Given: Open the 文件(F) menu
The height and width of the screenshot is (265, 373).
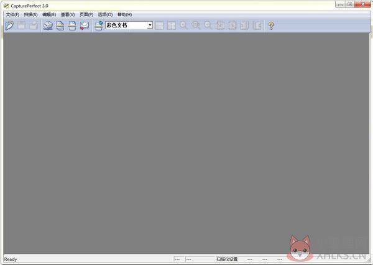Looking at the screenshot, I should point(12,15).
